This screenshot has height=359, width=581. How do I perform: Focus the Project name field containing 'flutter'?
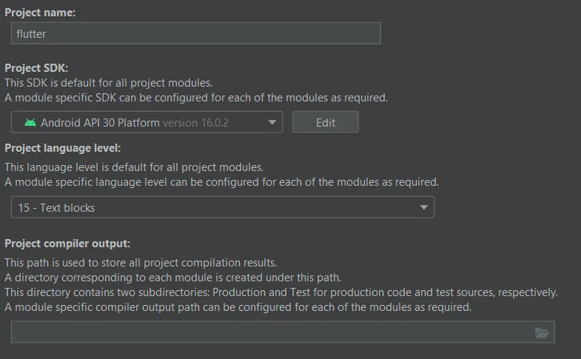point(195,33)
